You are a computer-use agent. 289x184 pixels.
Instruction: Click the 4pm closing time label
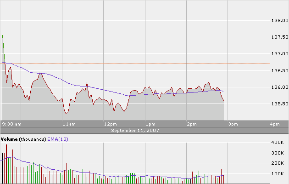point(275,124)
